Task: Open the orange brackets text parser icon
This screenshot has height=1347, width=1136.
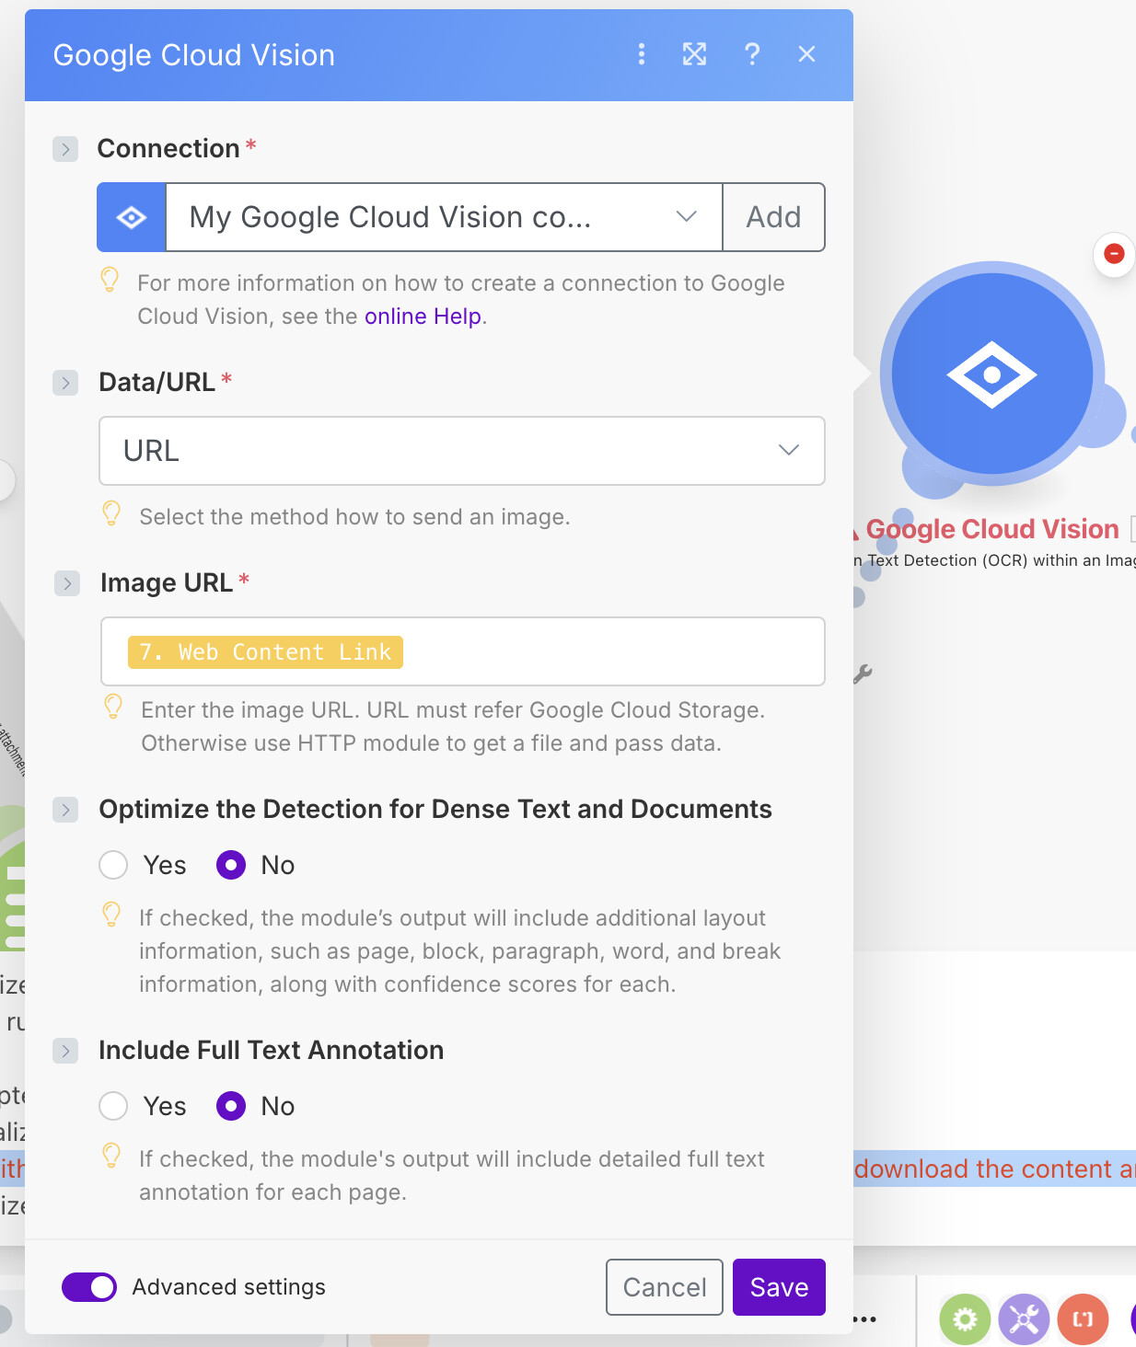Action: coord(1083,1319)
